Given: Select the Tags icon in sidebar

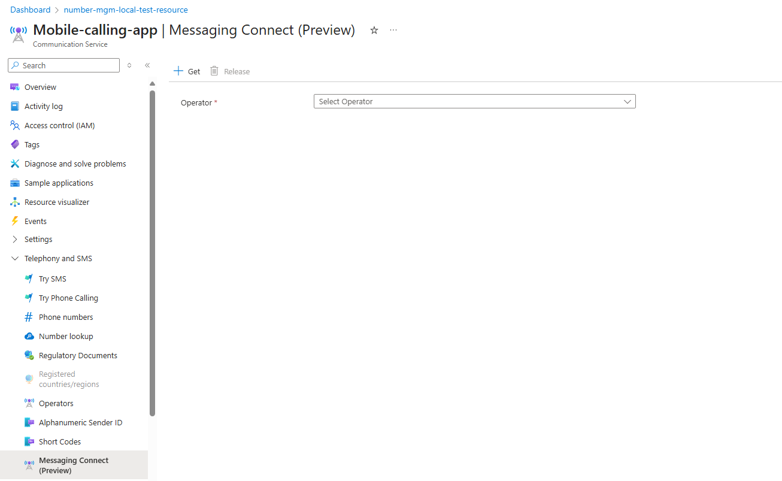Looking at the screenshot, I should [x=15, y=144].
